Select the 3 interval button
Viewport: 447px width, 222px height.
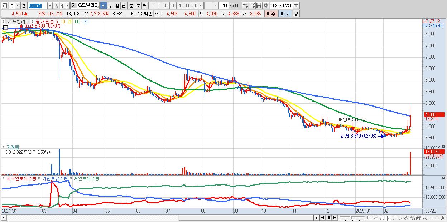159,5
